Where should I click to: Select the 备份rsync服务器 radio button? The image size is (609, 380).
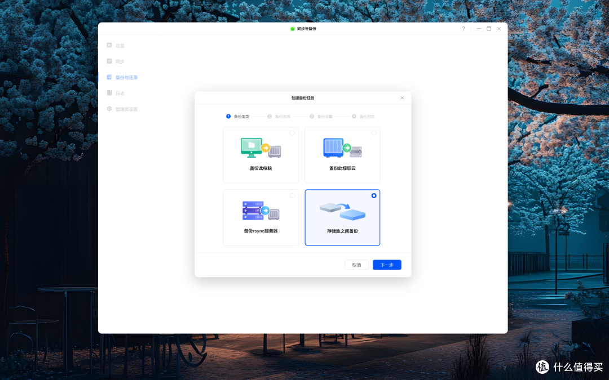(292, 196)
